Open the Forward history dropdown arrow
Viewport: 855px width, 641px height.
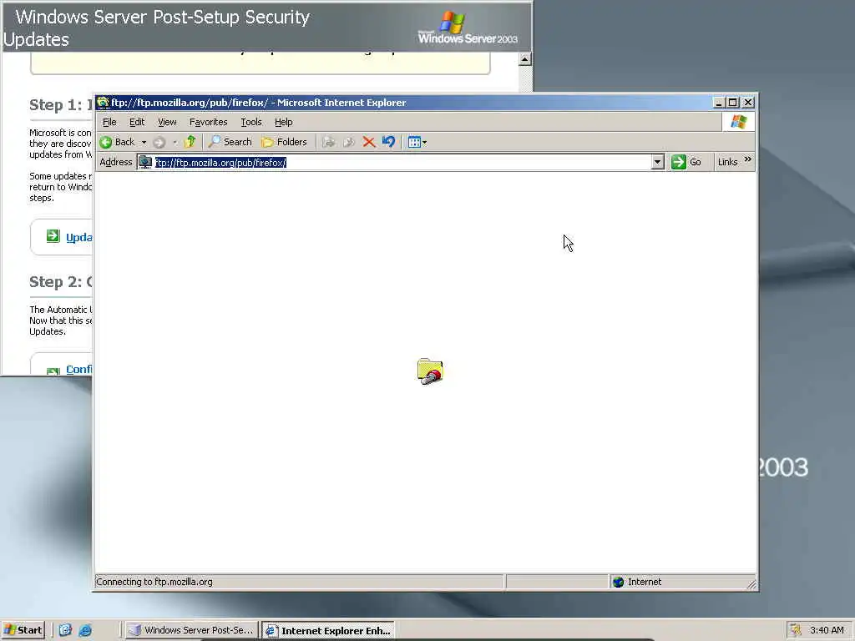(175, 142)
